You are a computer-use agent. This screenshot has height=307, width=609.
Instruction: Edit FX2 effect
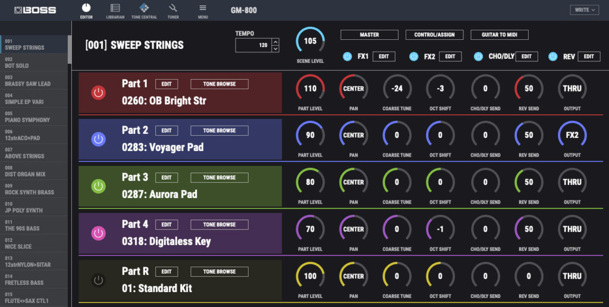[450, 57]
